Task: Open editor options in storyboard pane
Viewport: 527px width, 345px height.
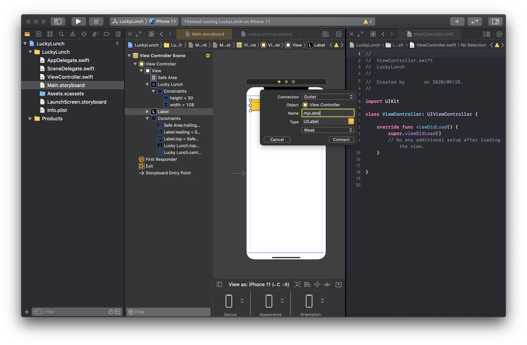Action: pos(325,34)
